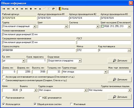Click the Выход exit button

[x=64, y=9]
